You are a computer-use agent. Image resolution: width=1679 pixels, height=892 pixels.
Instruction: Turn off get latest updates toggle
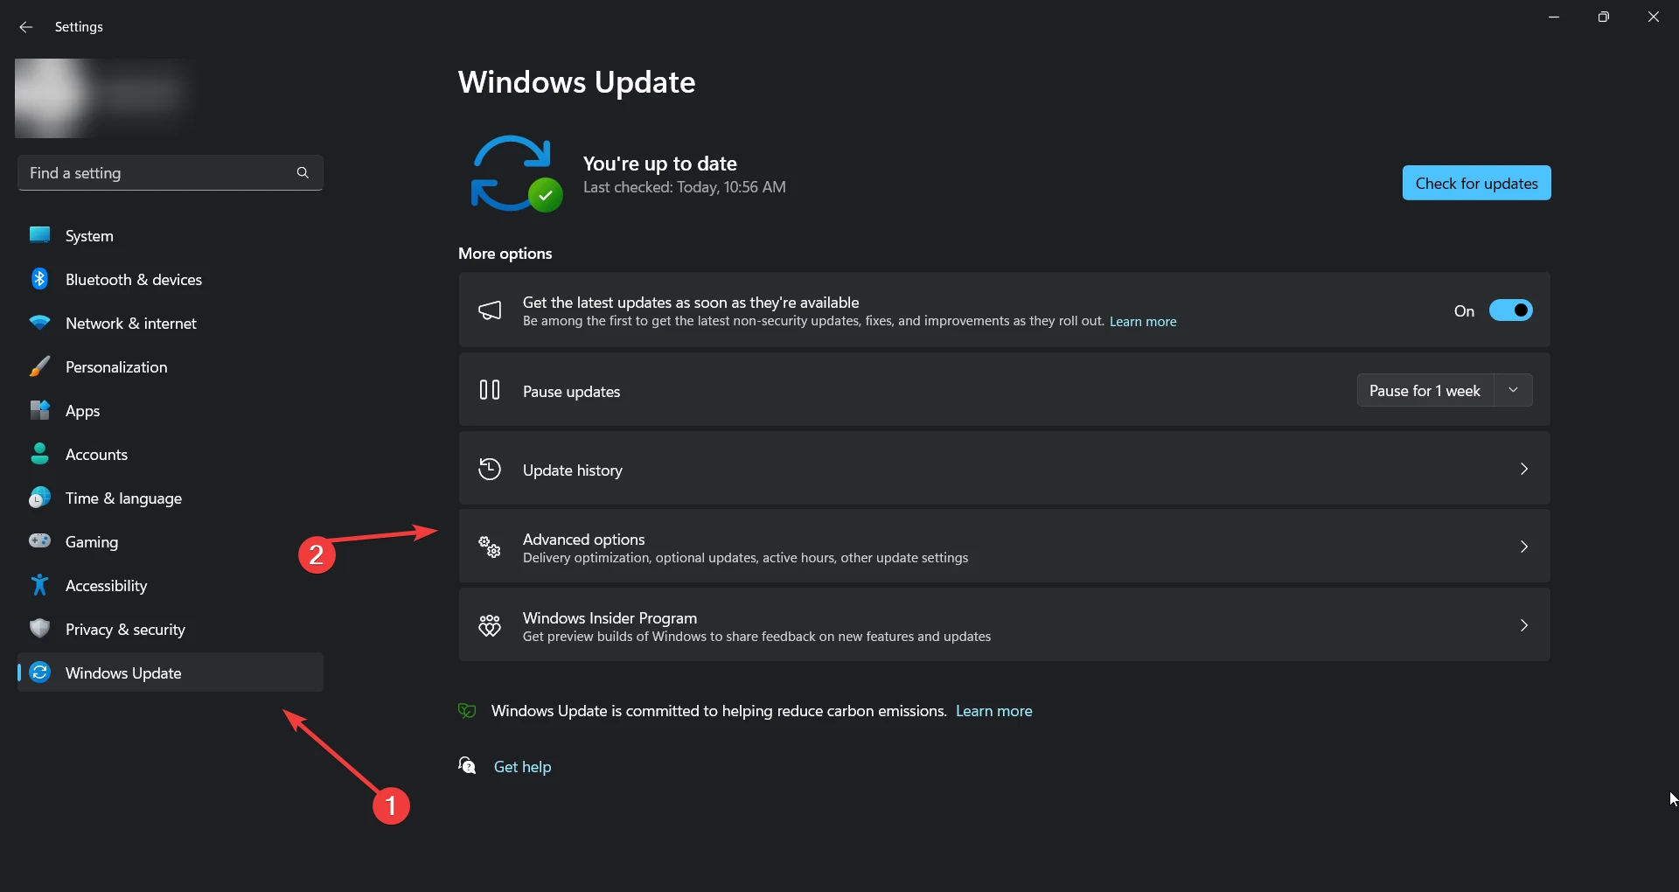click(x=1510, y=310)
